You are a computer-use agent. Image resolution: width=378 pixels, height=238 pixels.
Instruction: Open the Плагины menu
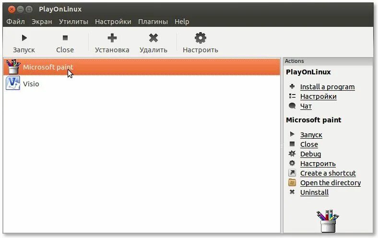(x=153, y=22)
